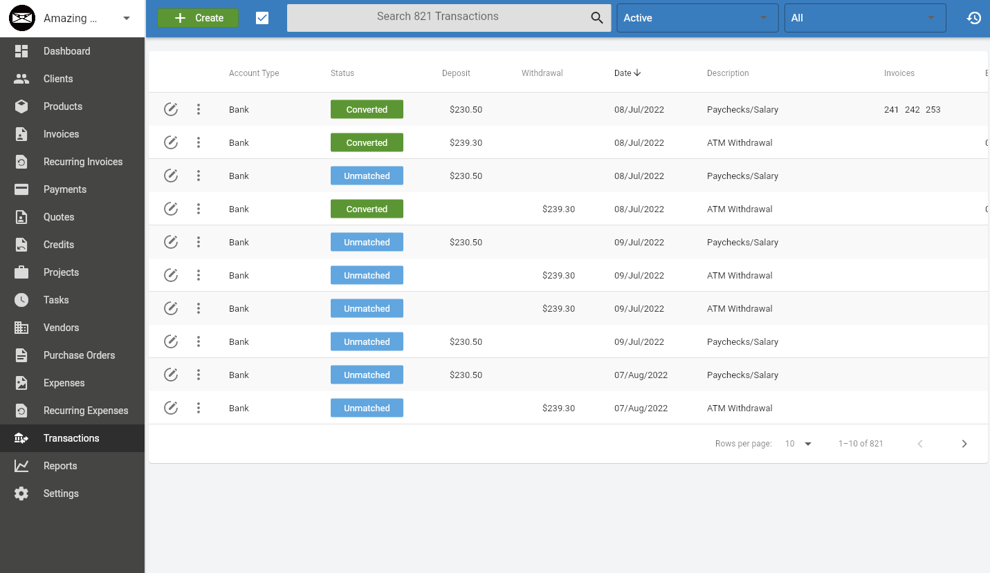Open the Tasks menu item
Screen dimensions: 990x573
73,300
